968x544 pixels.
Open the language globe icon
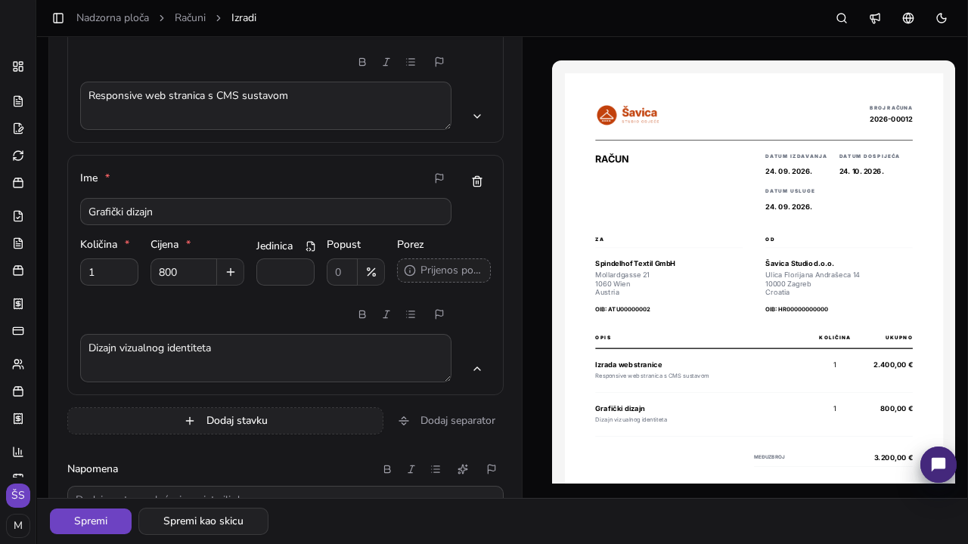(x=908, y=18)
